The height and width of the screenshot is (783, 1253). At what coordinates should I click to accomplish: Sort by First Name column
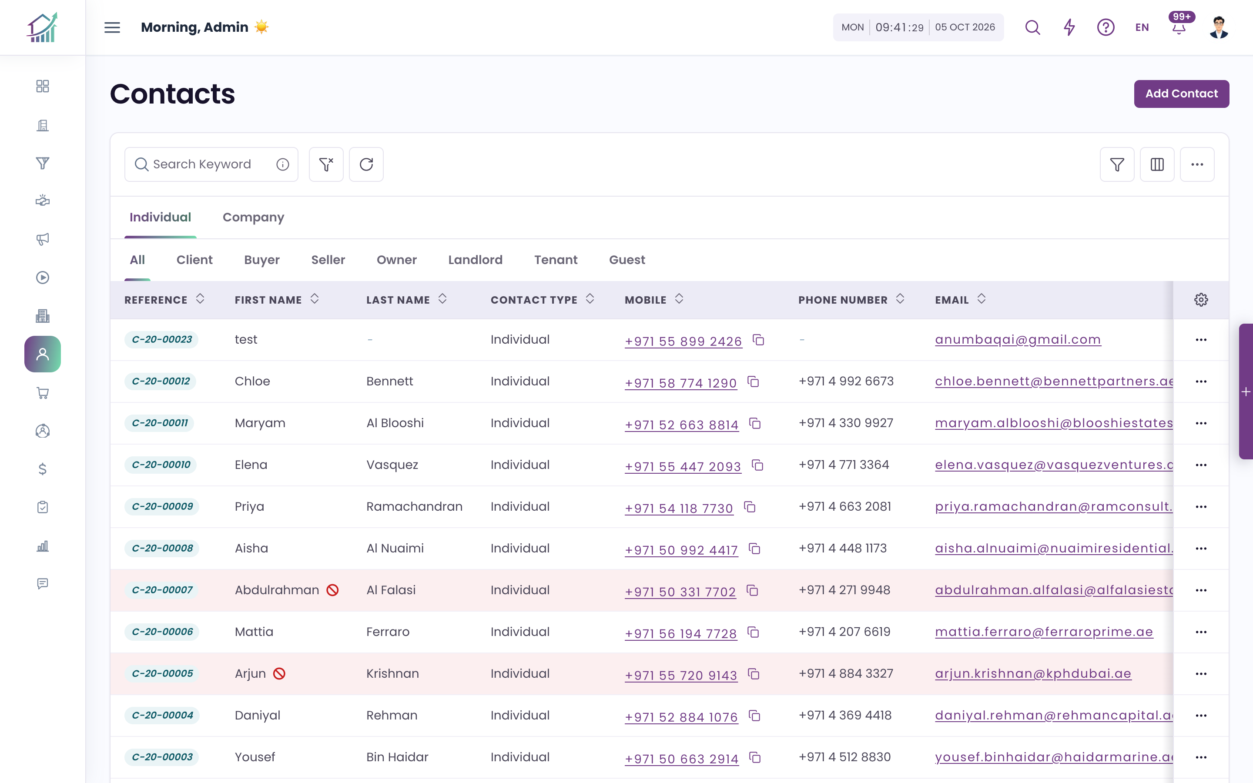pos(314,299)
